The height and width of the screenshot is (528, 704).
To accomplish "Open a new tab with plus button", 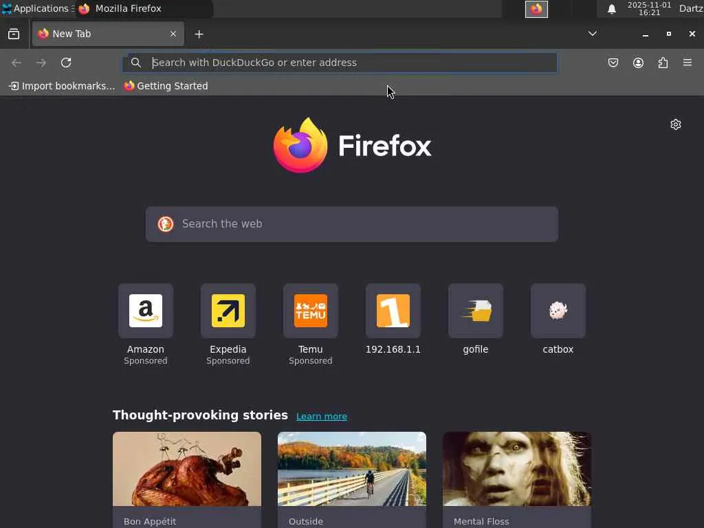I will point(199,34).
